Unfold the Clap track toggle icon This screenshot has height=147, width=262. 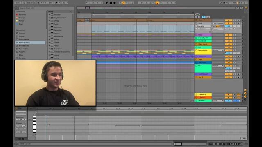(x=196, y=35)
